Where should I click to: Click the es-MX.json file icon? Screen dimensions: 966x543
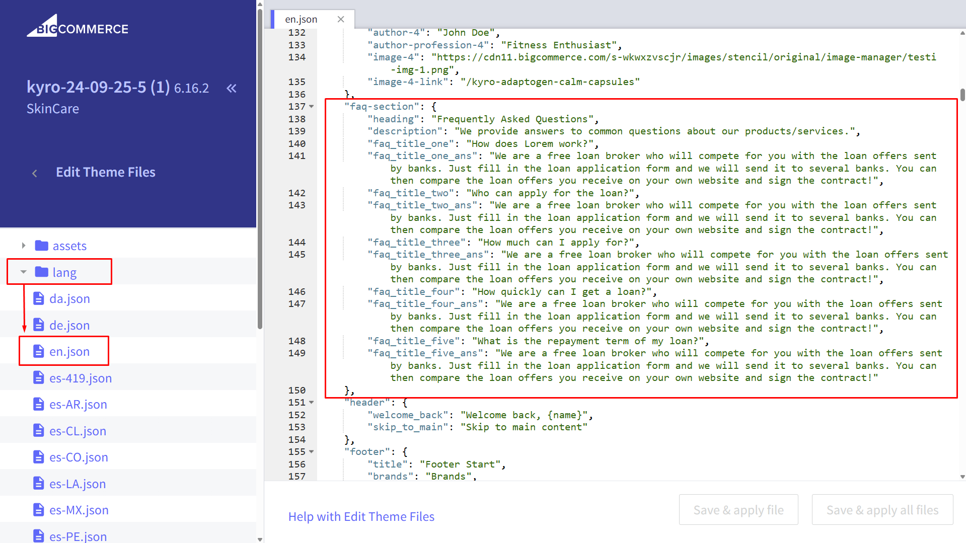38,510
